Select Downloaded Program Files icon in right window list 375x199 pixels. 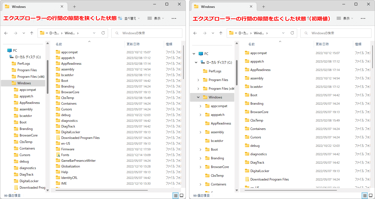(x=247, y=179)
